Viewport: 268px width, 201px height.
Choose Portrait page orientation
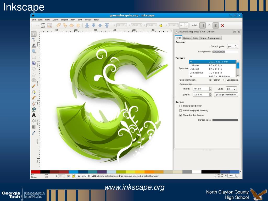(210, 80)
